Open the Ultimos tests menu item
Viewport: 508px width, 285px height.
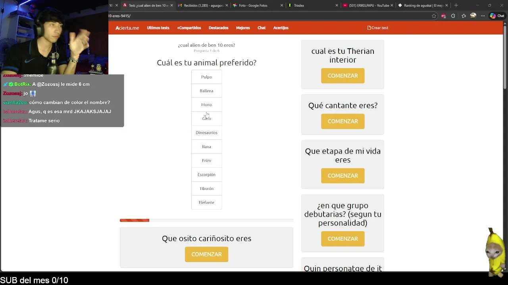click(158, 28)
